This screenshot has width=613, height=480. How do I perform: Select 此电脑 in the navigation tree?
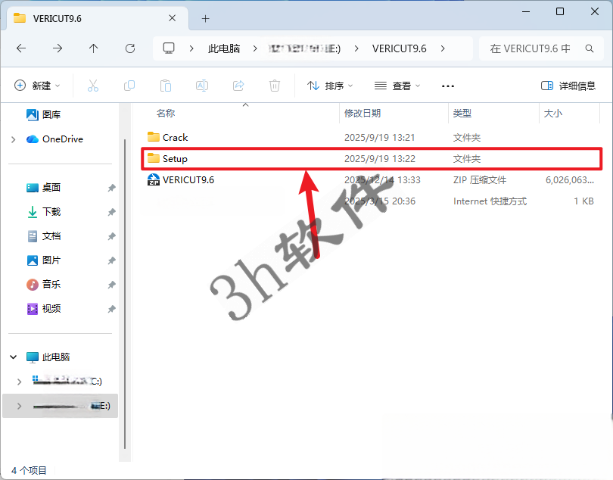[x=48, y=357]
